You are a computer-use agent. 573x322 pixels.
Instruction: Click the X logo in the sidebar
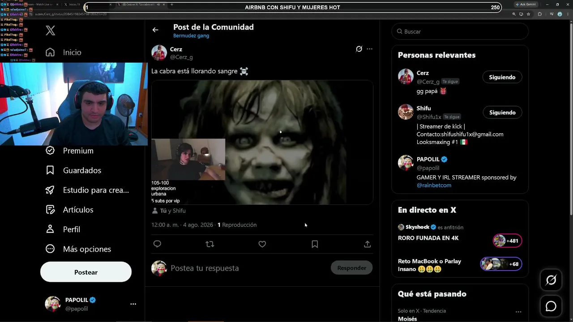point(51,30)
